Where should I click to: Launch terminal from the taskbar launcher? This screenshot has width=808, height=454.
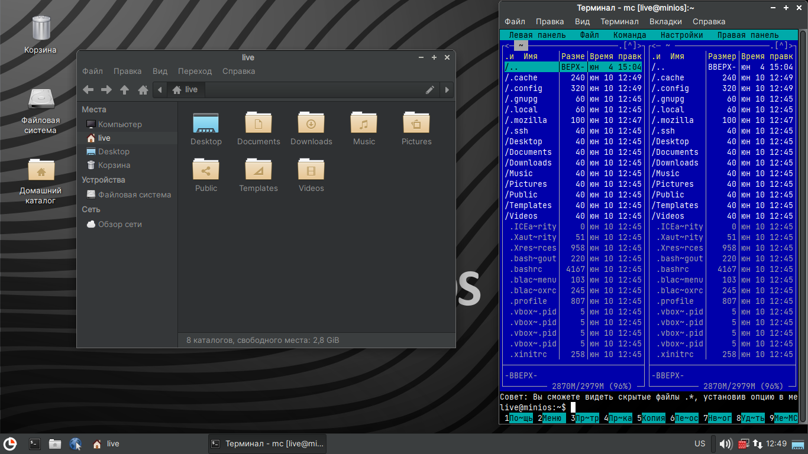tap(35, 443)
